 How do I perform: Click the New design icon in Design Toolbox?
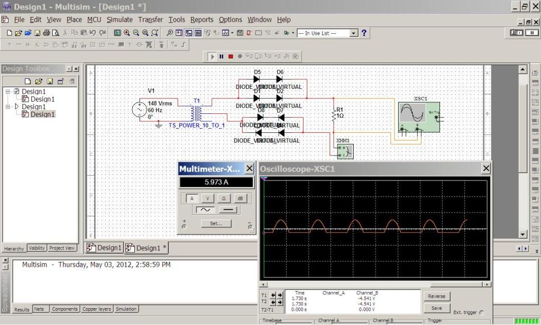(x=27, y=81)
